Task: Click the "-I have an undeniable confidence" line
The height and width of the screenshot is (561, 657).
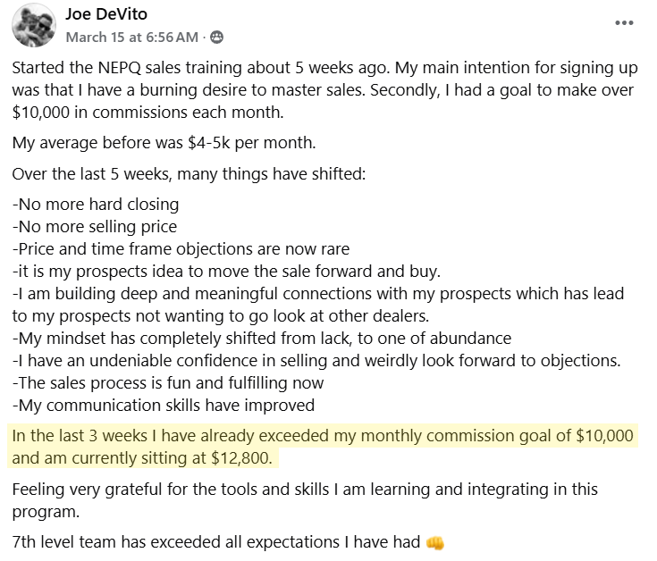Action: 317,360
